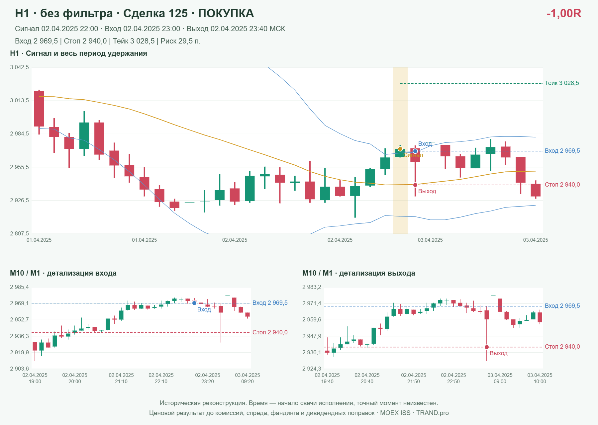Click the 2 903,6 axis value in entry detail
This screenshot has height=425, width=598.
click(20, 369)
